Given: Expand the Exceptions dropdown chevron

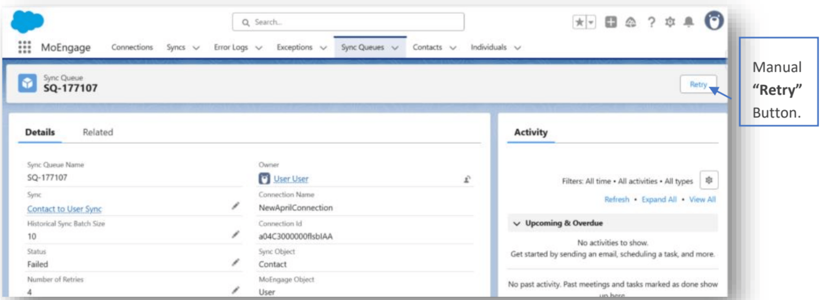Looking at the screenshot, I should coord(323,48).
